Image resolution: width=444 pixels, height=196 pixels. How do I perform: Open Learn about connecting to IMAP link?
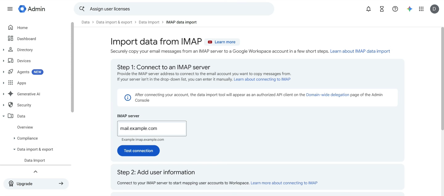tap(262, 79)
